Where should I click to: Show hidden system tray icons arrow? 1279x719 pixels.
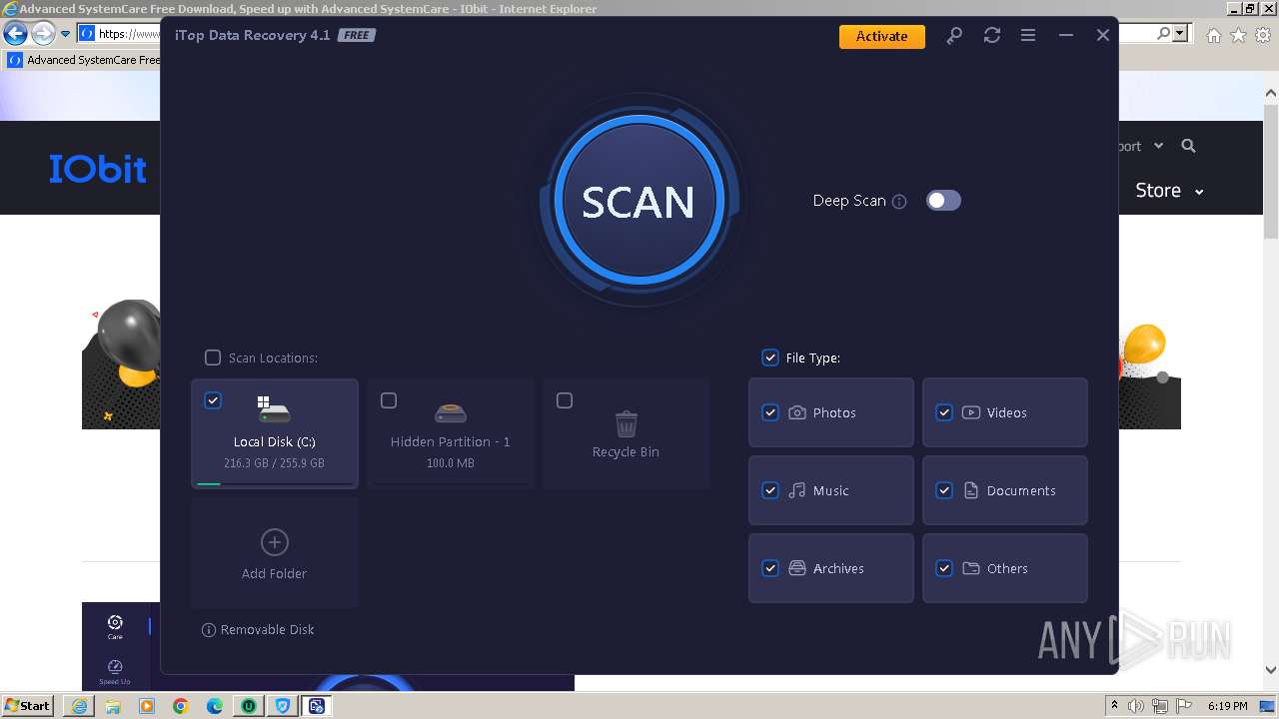(x=1115, y=706)
